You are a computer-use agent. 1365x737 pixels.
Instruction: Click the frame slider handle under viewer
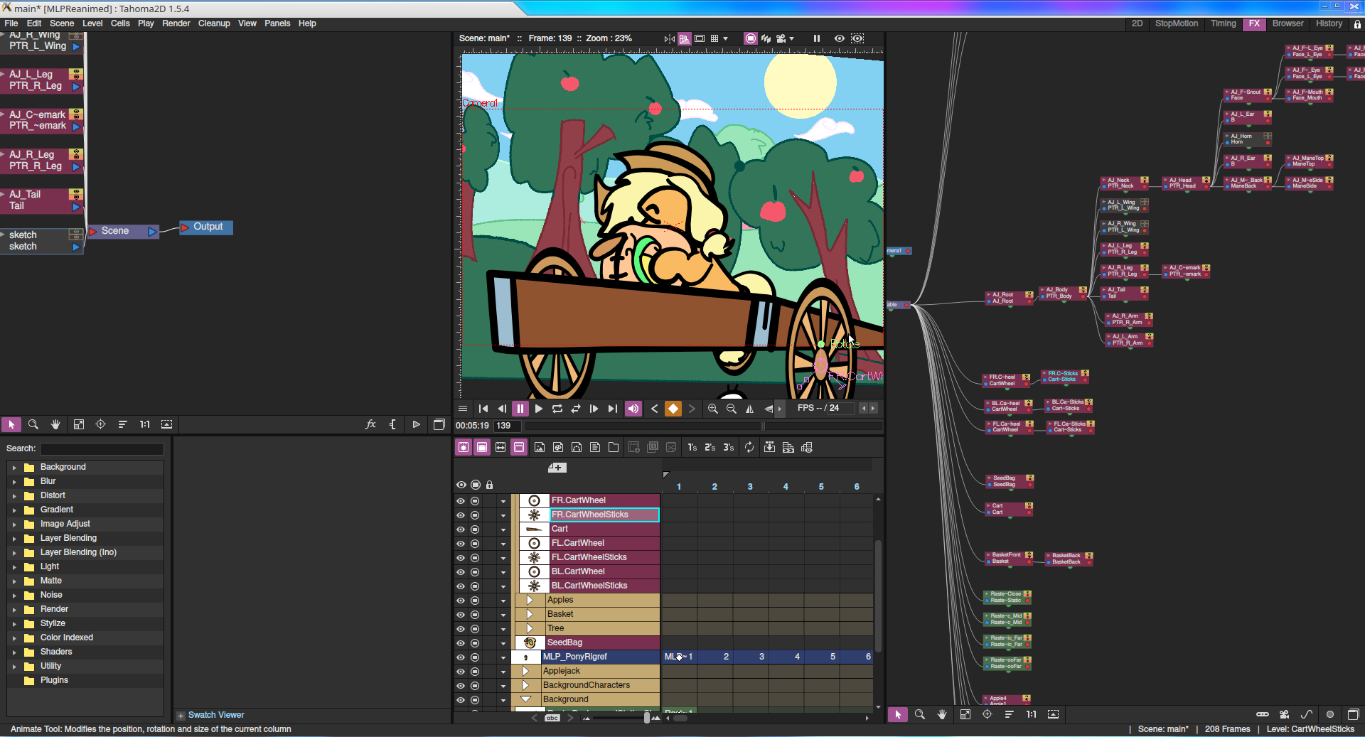[x=763, y=426]
